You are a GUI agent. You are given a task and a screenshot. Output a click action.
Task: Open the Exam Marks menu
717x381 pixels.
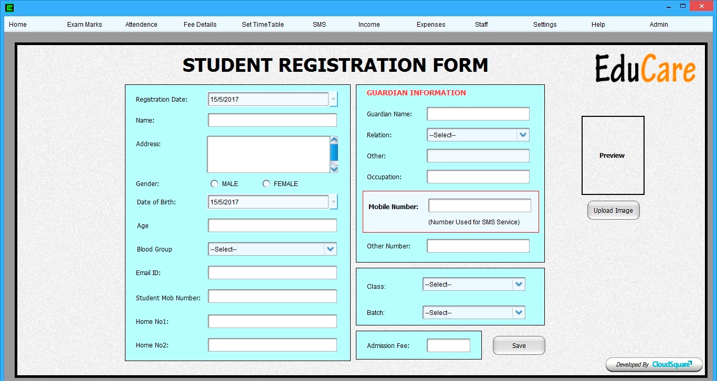tap(85, 25)
